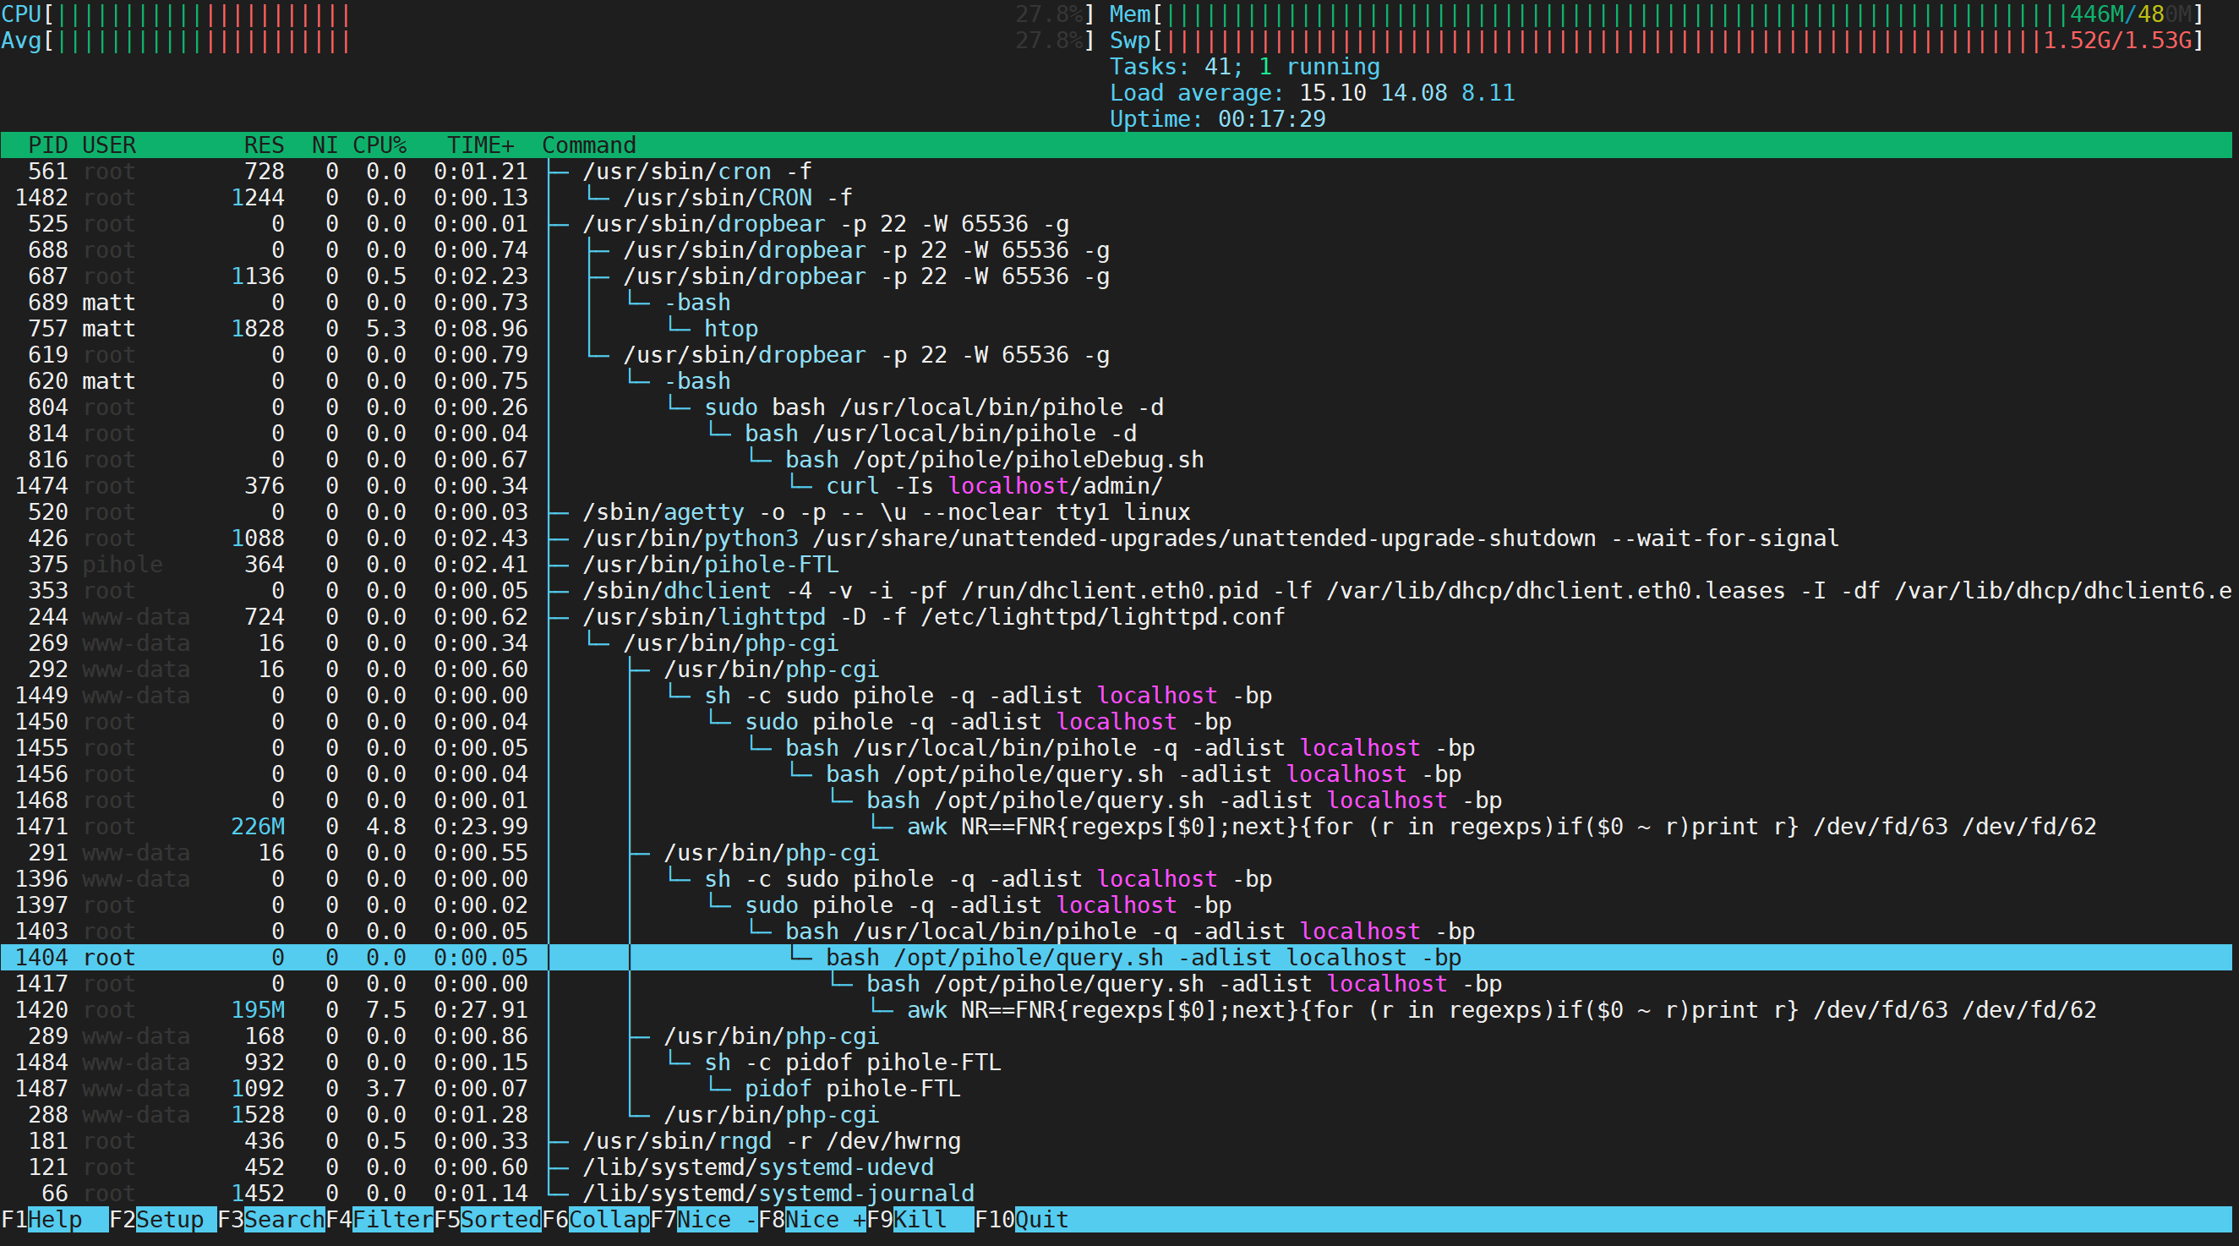2239x1246 pixels.
Task: Sort by the TIME+ column header
Action: tap(480, 145)
